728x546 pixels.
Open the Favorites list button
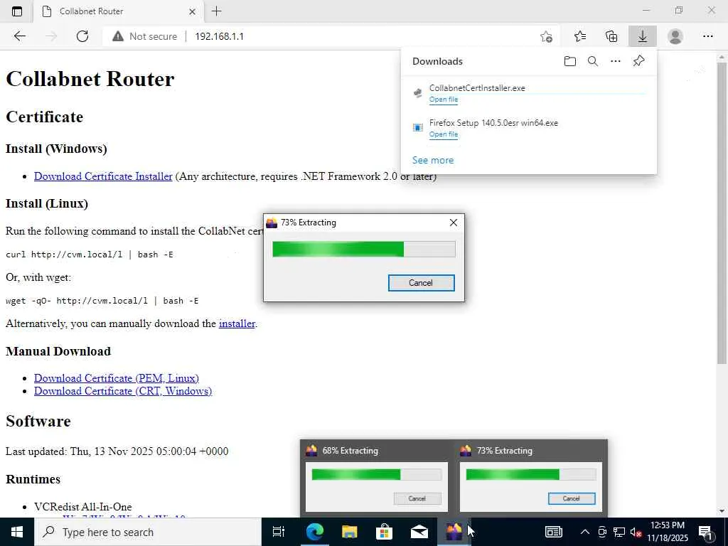(x=580, y=36)
